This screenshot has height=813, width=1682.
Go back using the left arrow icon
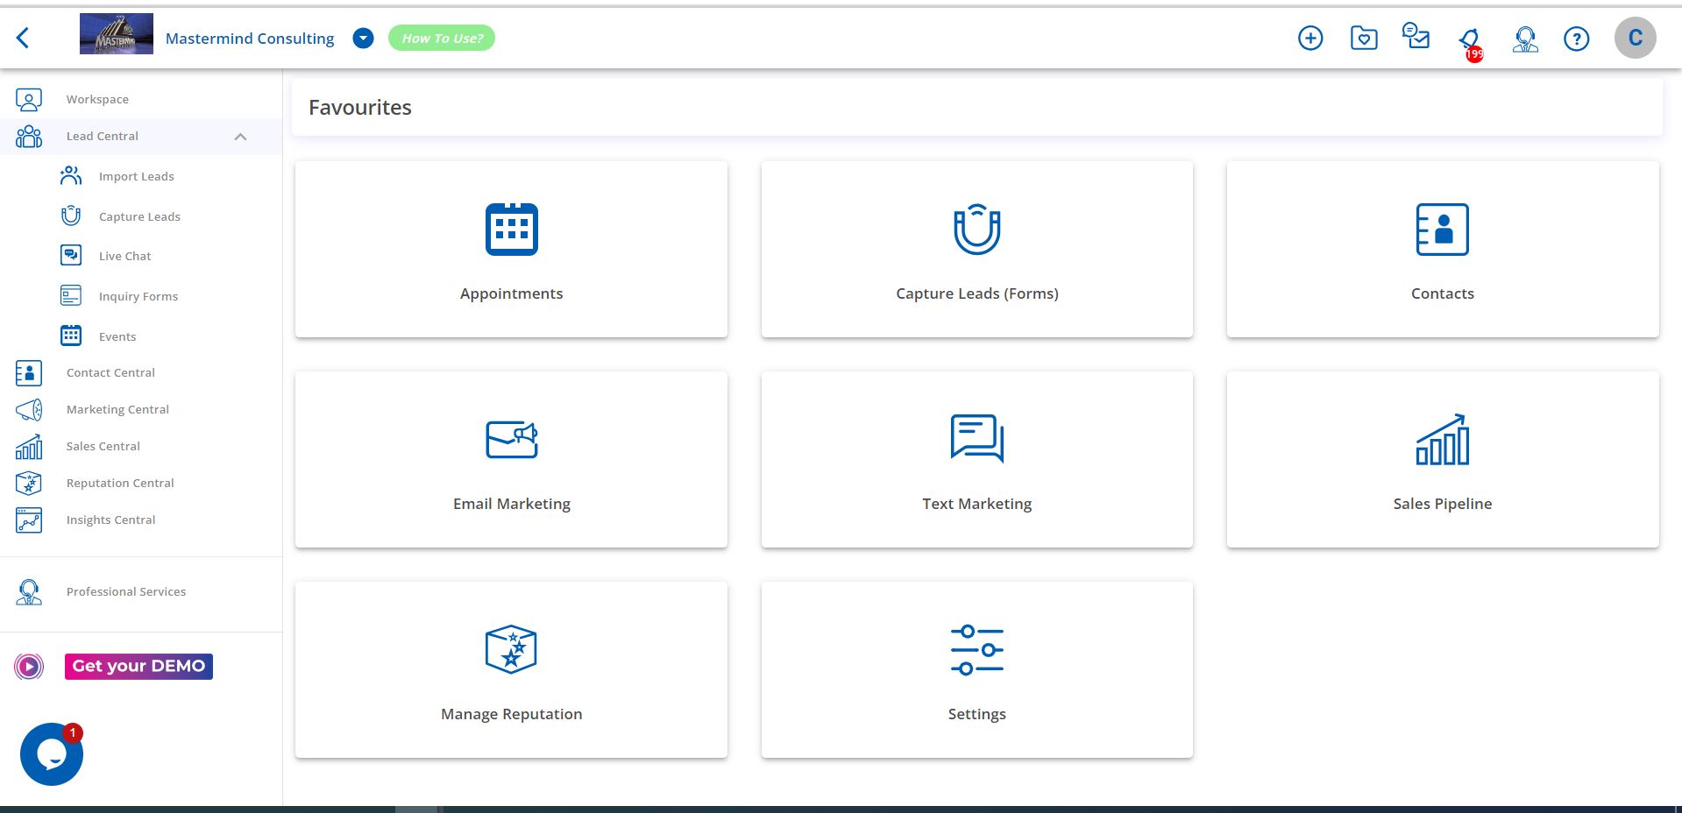pyautogui.click(x=24, y=38)
